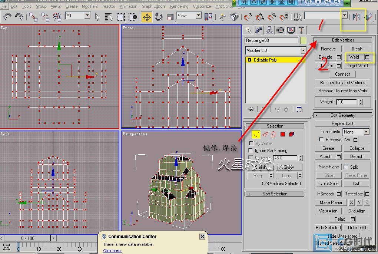This screenshot has height=254, width=378.
Task: Open the Motion command panel tab
Action: pyautogui.click(x=280, y=30)
